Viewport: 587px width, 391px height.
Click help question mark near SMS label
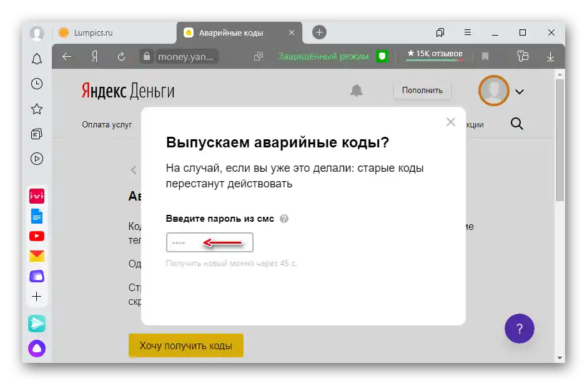coord(284,219)
